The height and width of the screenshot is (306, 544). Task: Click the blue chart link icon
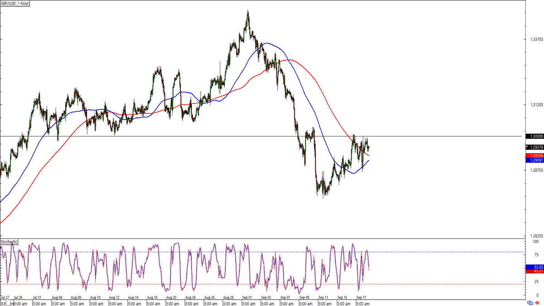[530, 302]
